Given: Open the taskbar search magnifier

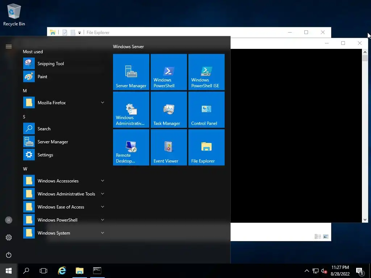Looking at the screenshot, I should tap(26, 271).
